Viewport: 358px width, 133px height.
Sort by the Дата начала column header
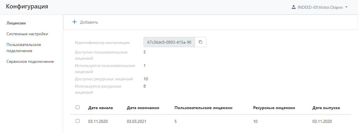coord(101,108)
